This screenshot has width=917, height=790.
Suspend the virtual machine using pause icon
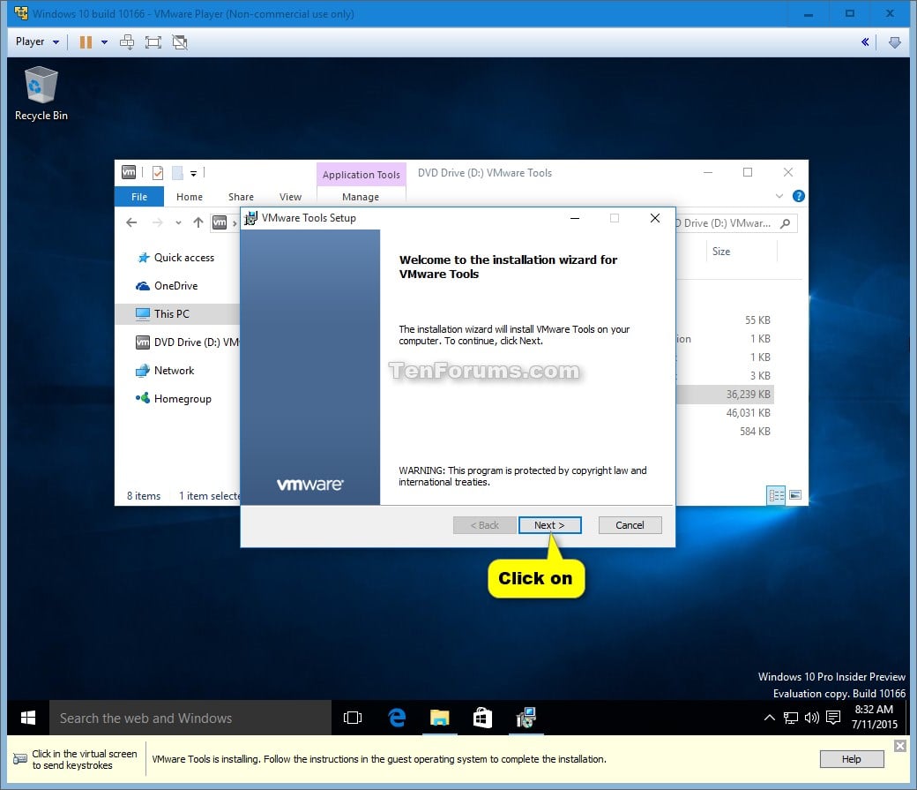[85, 41]
